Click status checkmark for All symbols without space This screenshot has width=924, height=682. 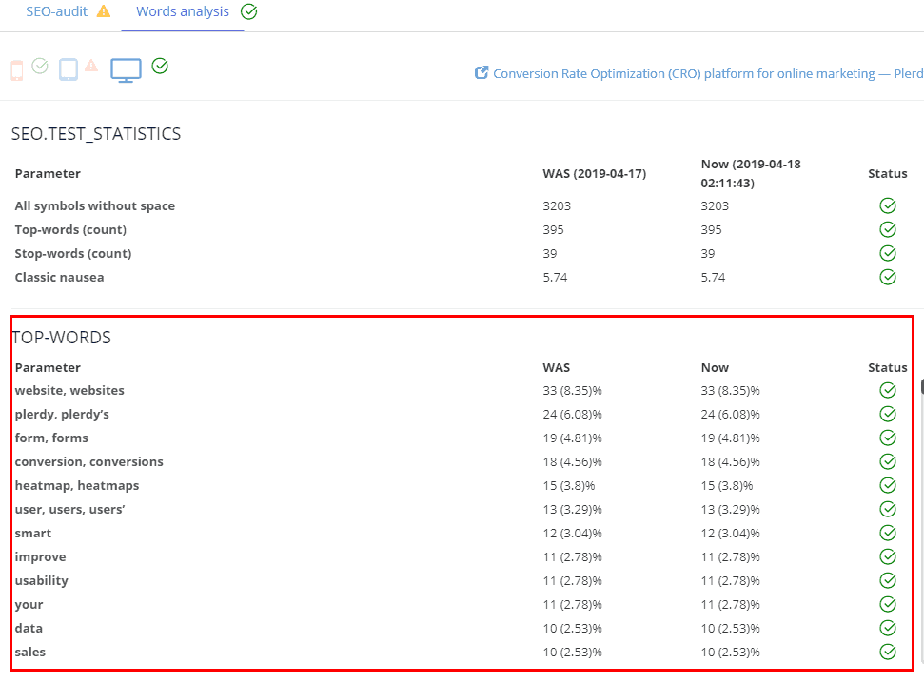click(x=888, y=205)
